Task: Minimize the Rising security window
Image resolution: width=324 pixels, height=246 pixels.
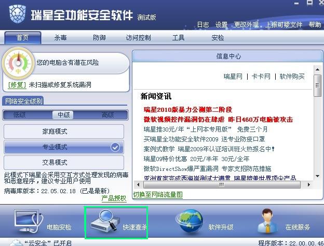Action: coord(296,4)
